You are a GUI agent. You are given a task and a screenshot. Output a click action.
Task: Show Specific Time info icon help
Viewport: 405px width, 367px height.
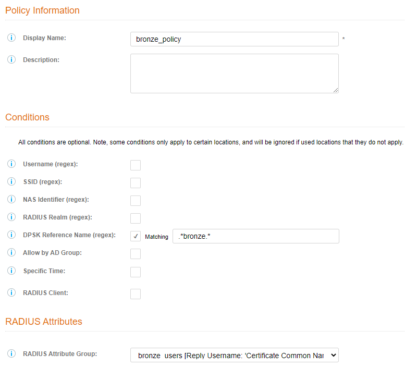(11, 271)
